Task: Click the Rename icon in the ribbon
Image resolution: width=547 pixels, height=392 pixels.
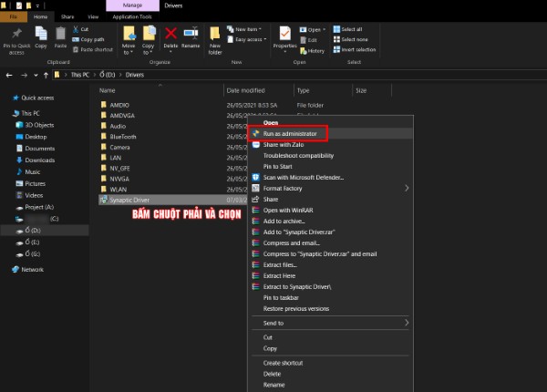Action: [x=190, y=34]
